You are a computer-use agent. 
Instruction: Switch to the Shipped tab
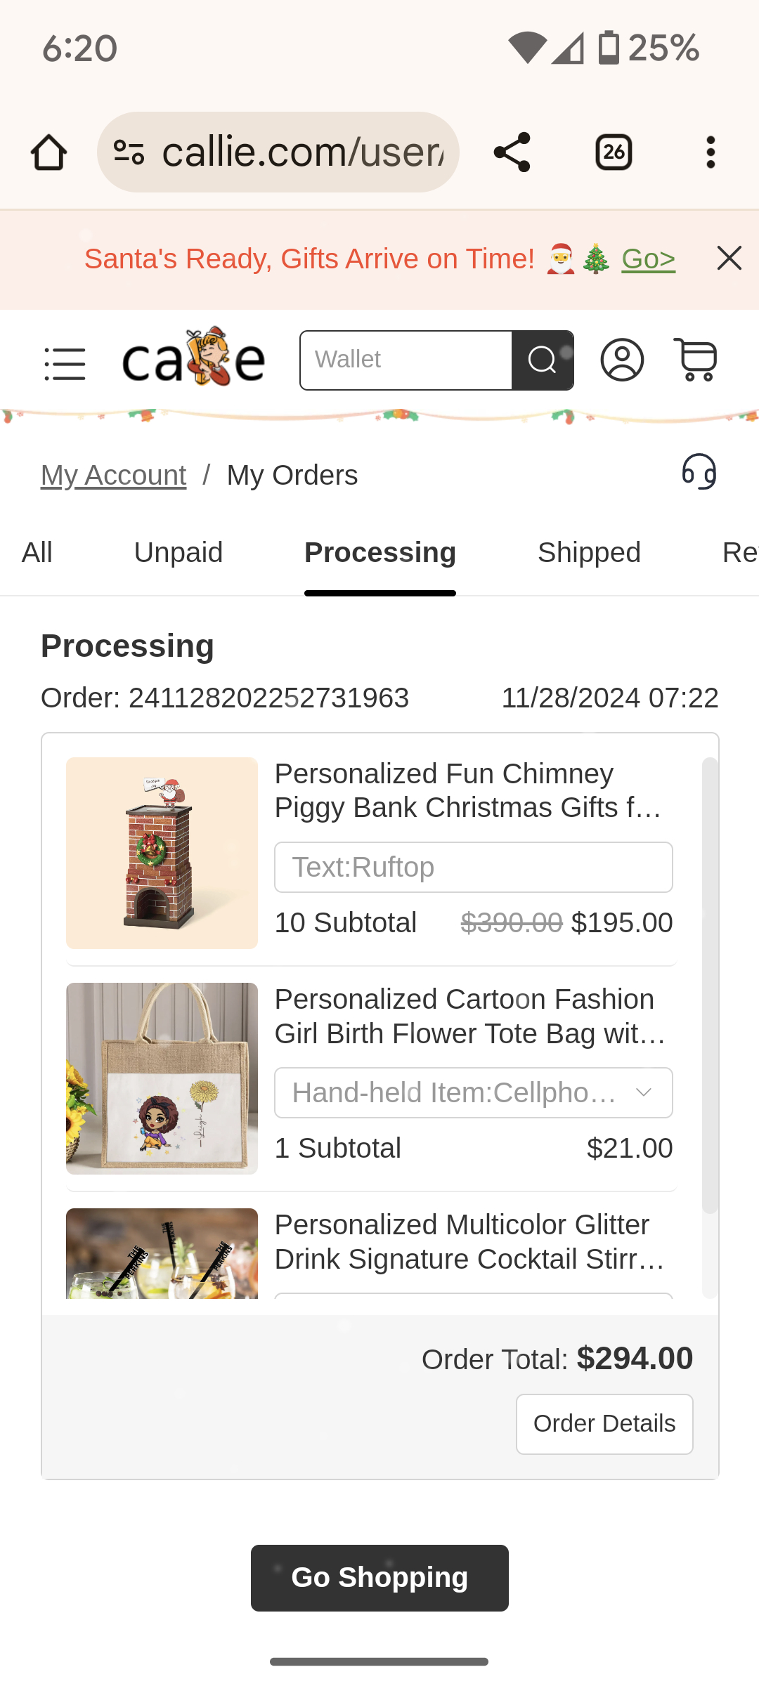589,553
